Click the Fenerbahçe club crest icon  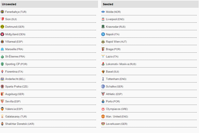click(2, 12)
